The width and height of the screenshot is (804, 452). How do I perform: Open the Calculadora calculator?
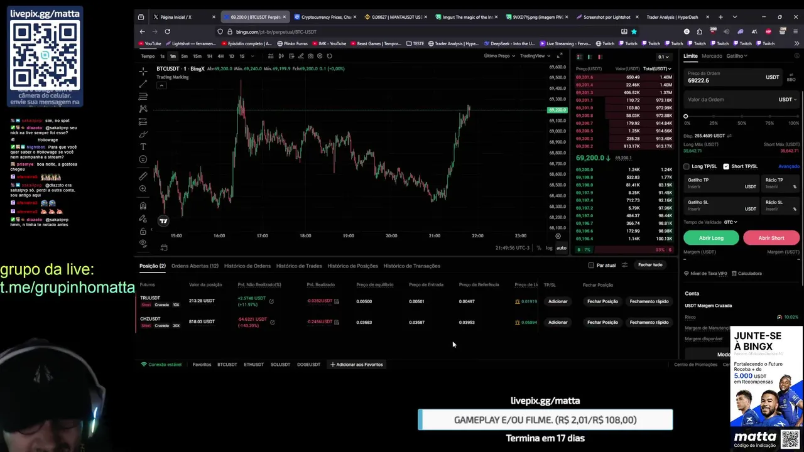(x=746, y=274)
